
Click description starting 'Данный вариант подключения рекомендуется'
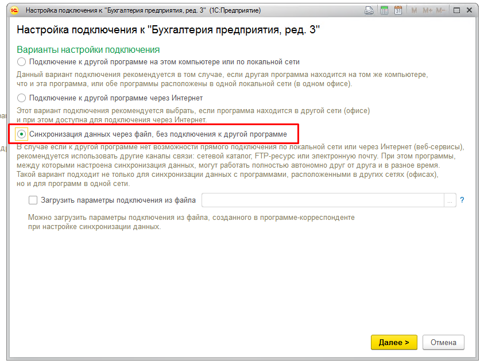222,79
